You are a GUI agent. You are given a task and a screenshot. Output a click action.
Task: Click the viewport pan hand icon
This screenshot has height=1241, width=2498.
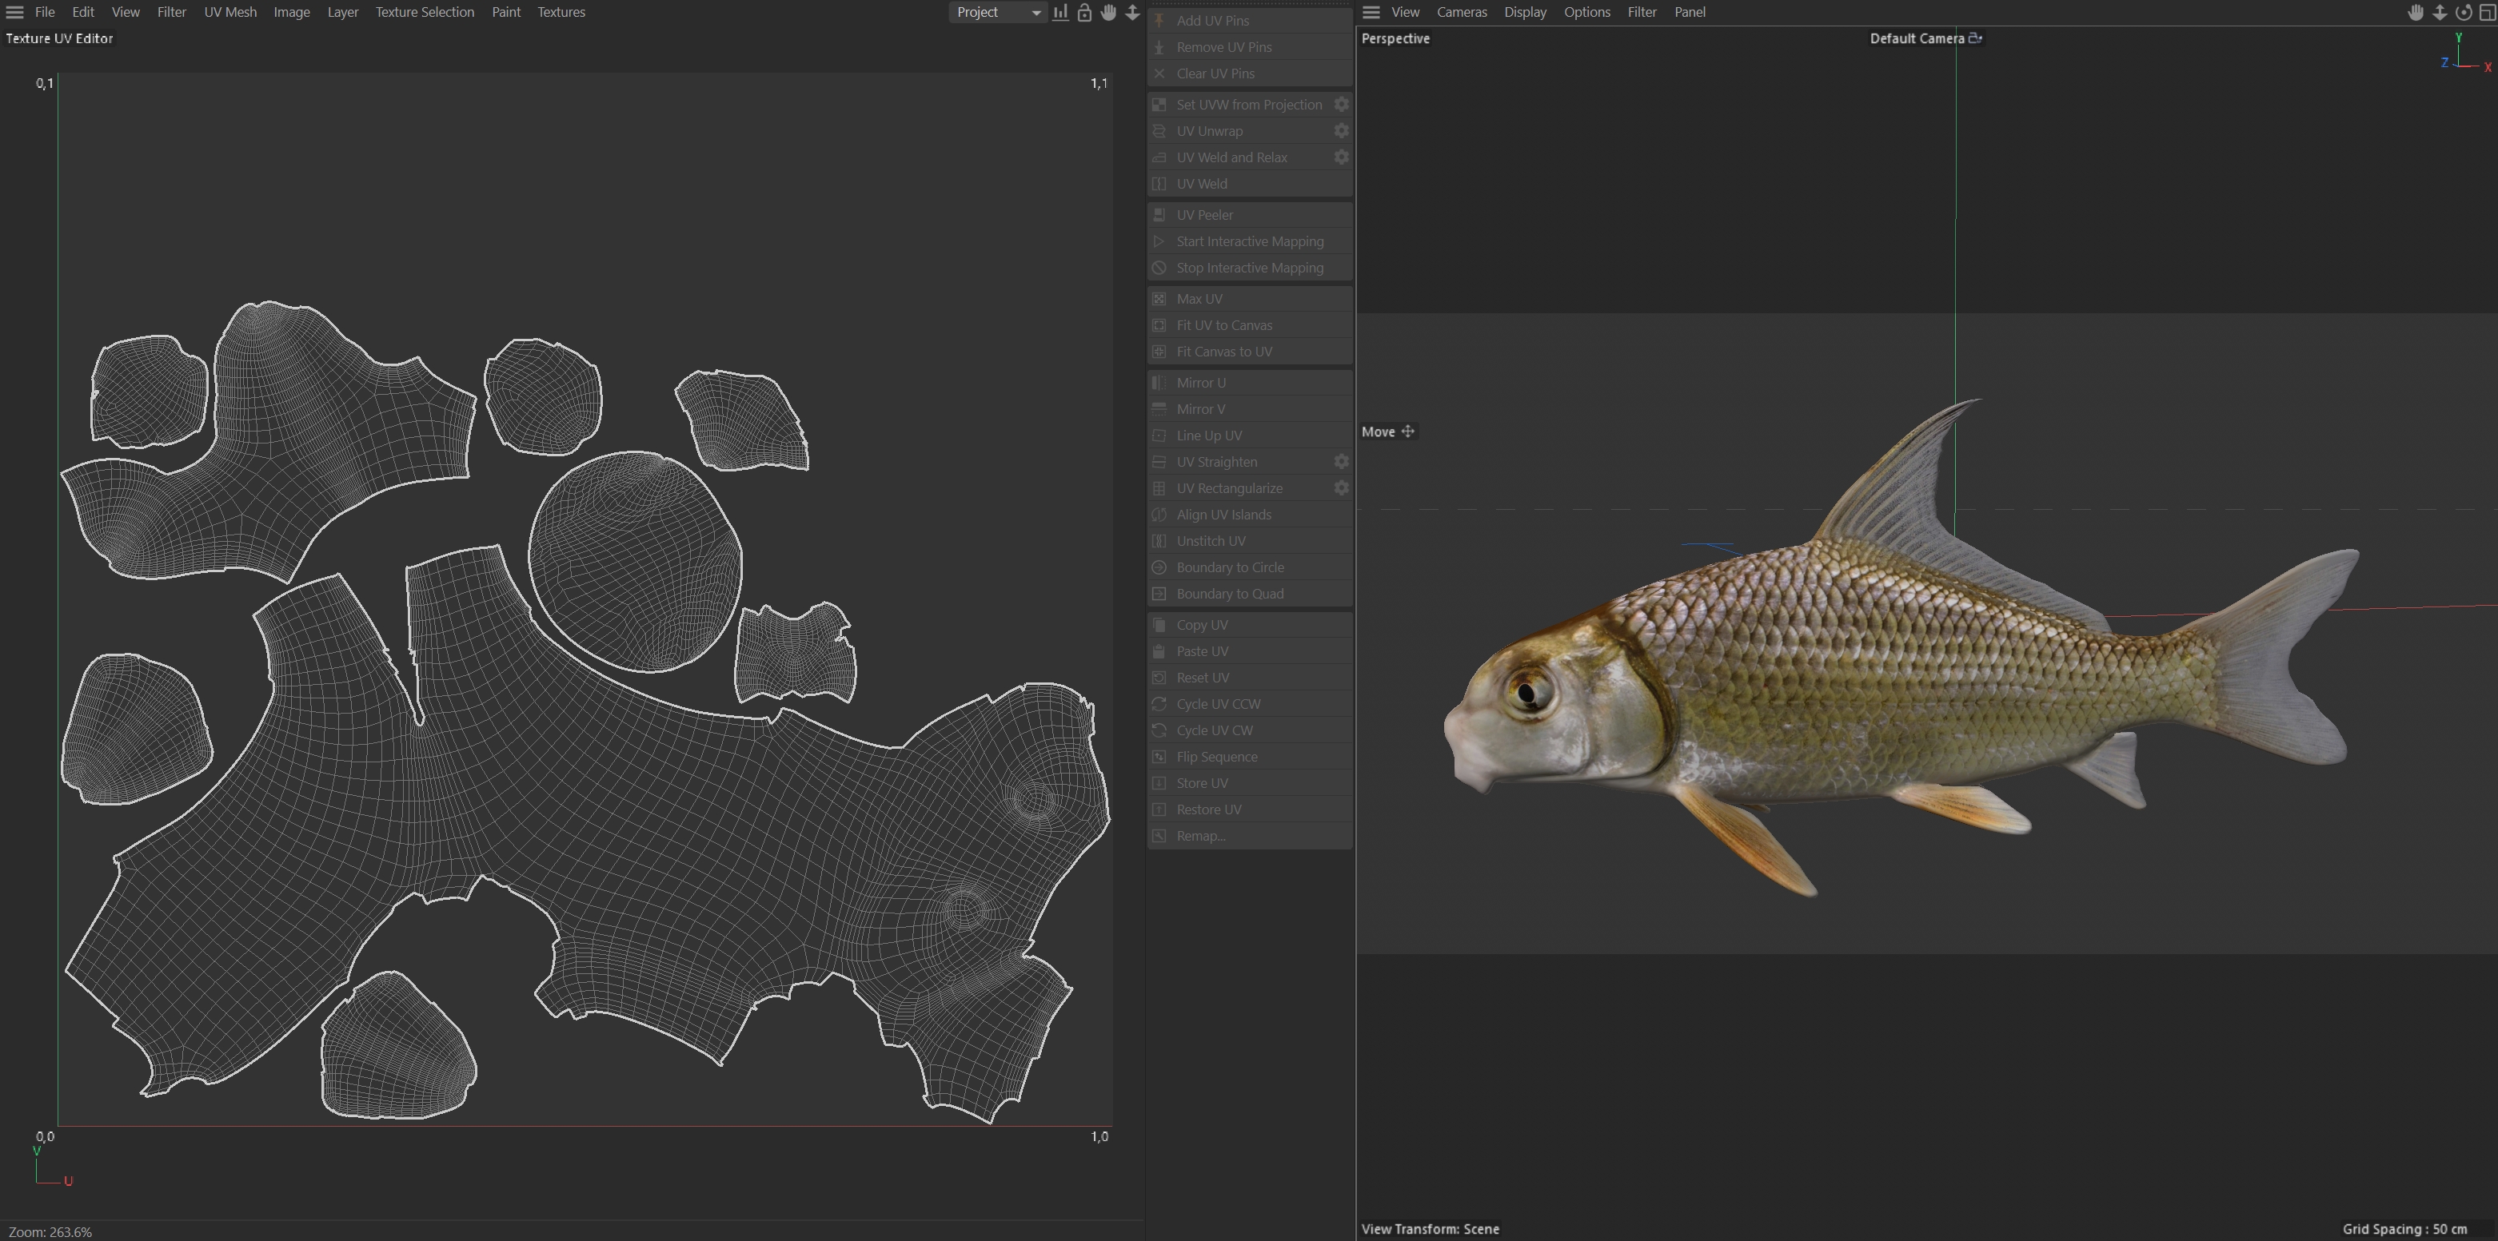pyautogui.click(x=2416, y=13)
